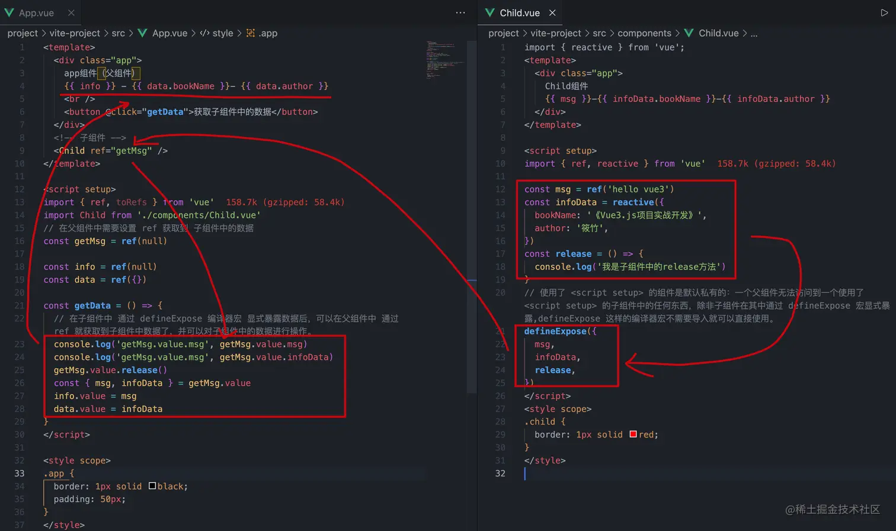Open 'project' in left pane breadcrumb

23,33
